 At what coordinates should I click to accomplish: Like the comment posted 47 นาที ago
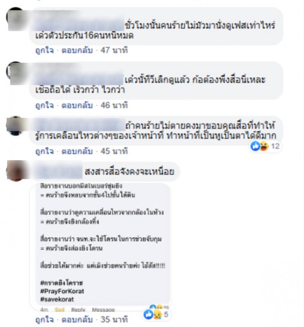pos(44,51)
